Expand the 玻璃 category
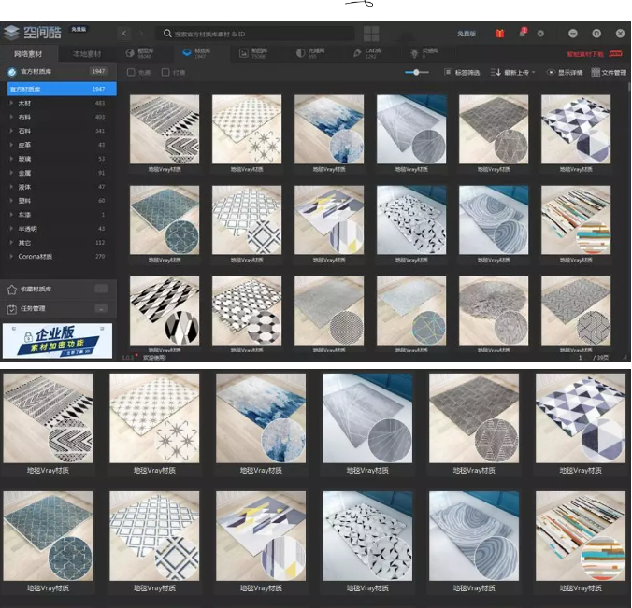This screenshot has width=632, height=608. 11,159
